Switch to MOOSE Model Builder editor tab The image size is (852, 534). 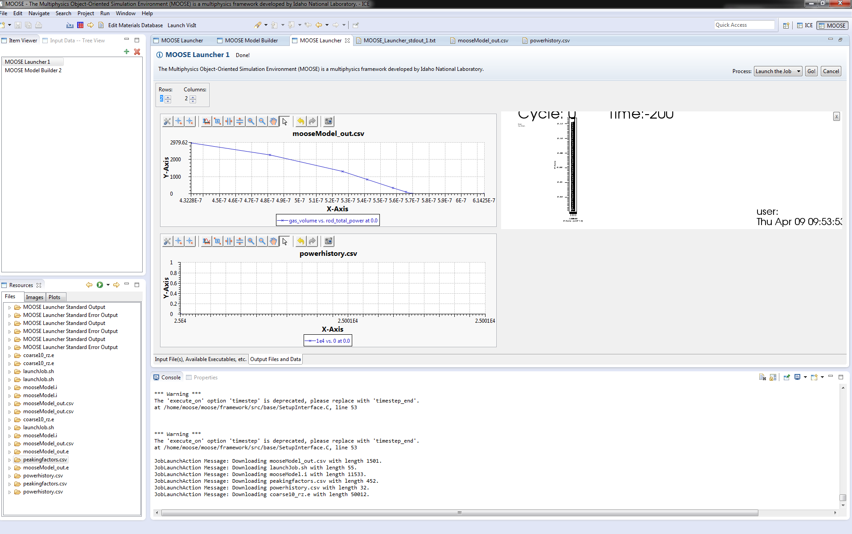coord(251,41)
